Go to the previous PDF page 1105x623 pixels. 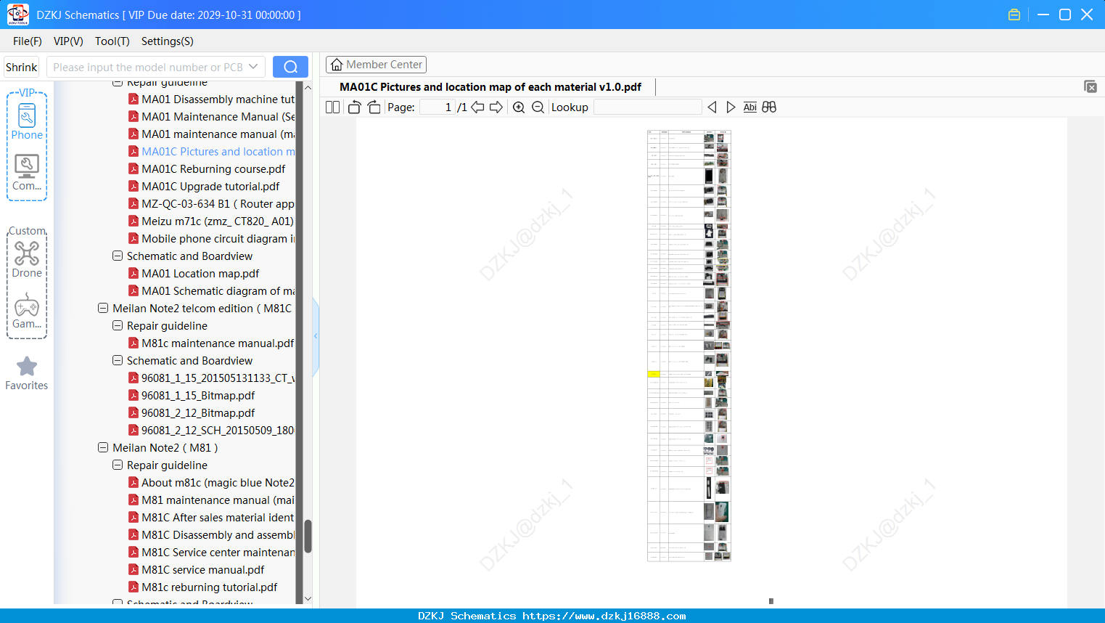pos(477,107)
